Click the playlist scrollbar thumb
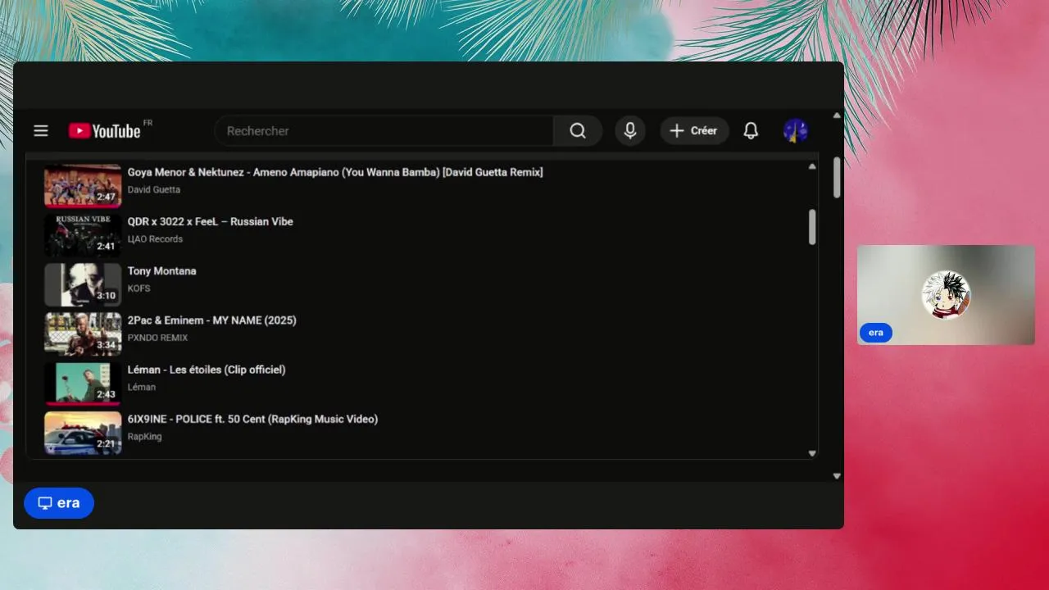The height and width of the screenshot is (590, 1049). pos(812,227)
